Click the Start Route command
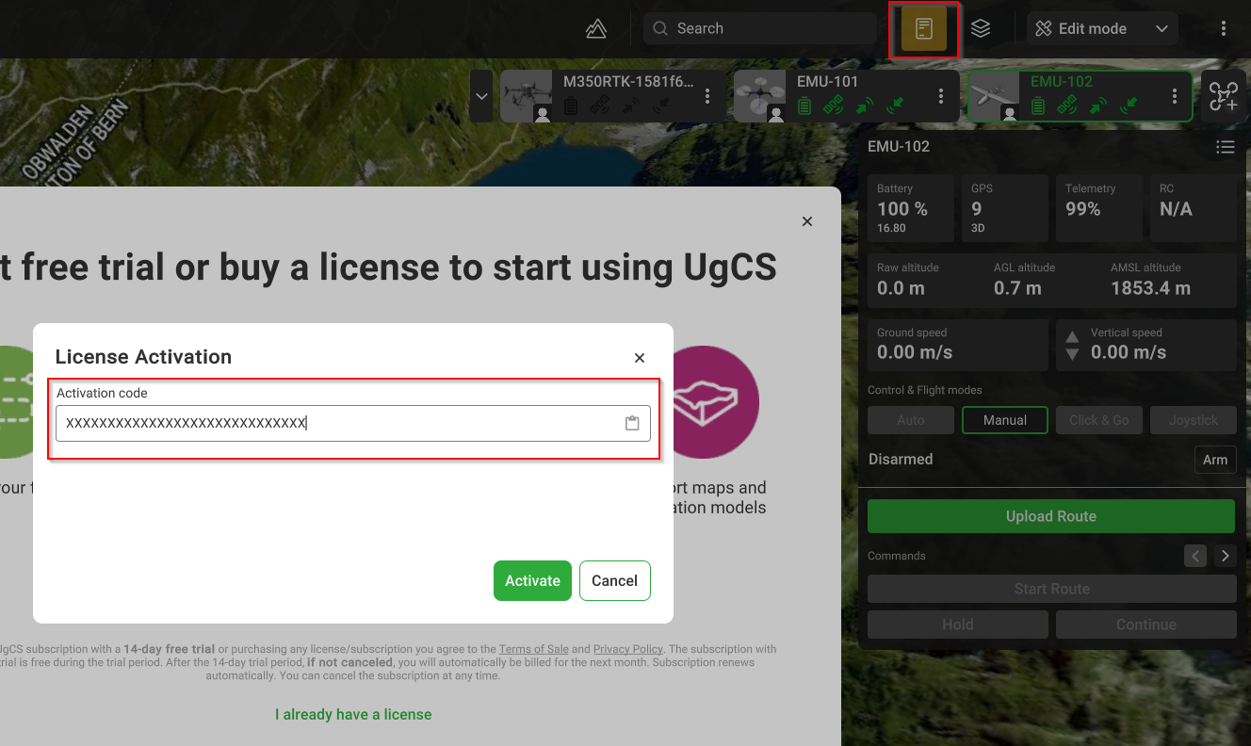The image size is (1251, 746). coord(1052,589)
